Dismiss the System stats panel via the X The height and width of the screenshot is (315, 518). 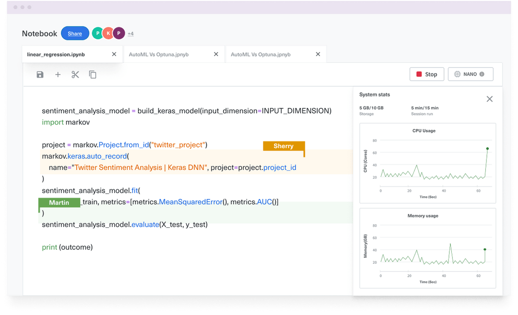click(489, 99)
